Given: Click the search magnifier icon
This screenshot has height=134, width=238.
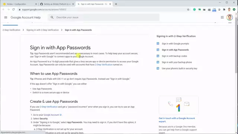Looking at the screenshot, I should [x=52, y=17].
